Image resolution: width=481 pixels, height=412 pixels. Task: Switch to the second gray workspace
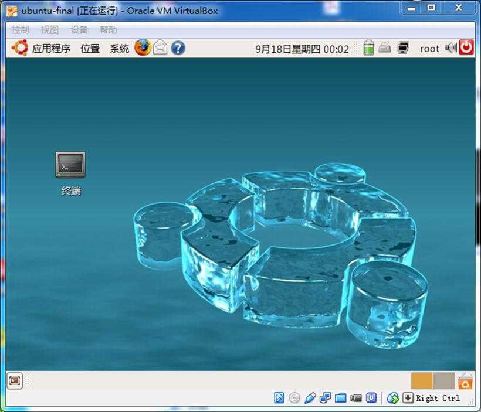coord(444,381)
